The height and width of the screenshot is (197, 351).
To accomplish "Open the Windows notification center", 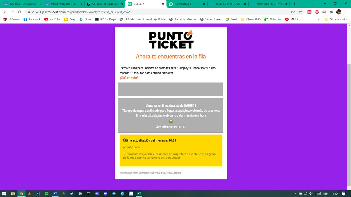I will click(x=344, y=193).
